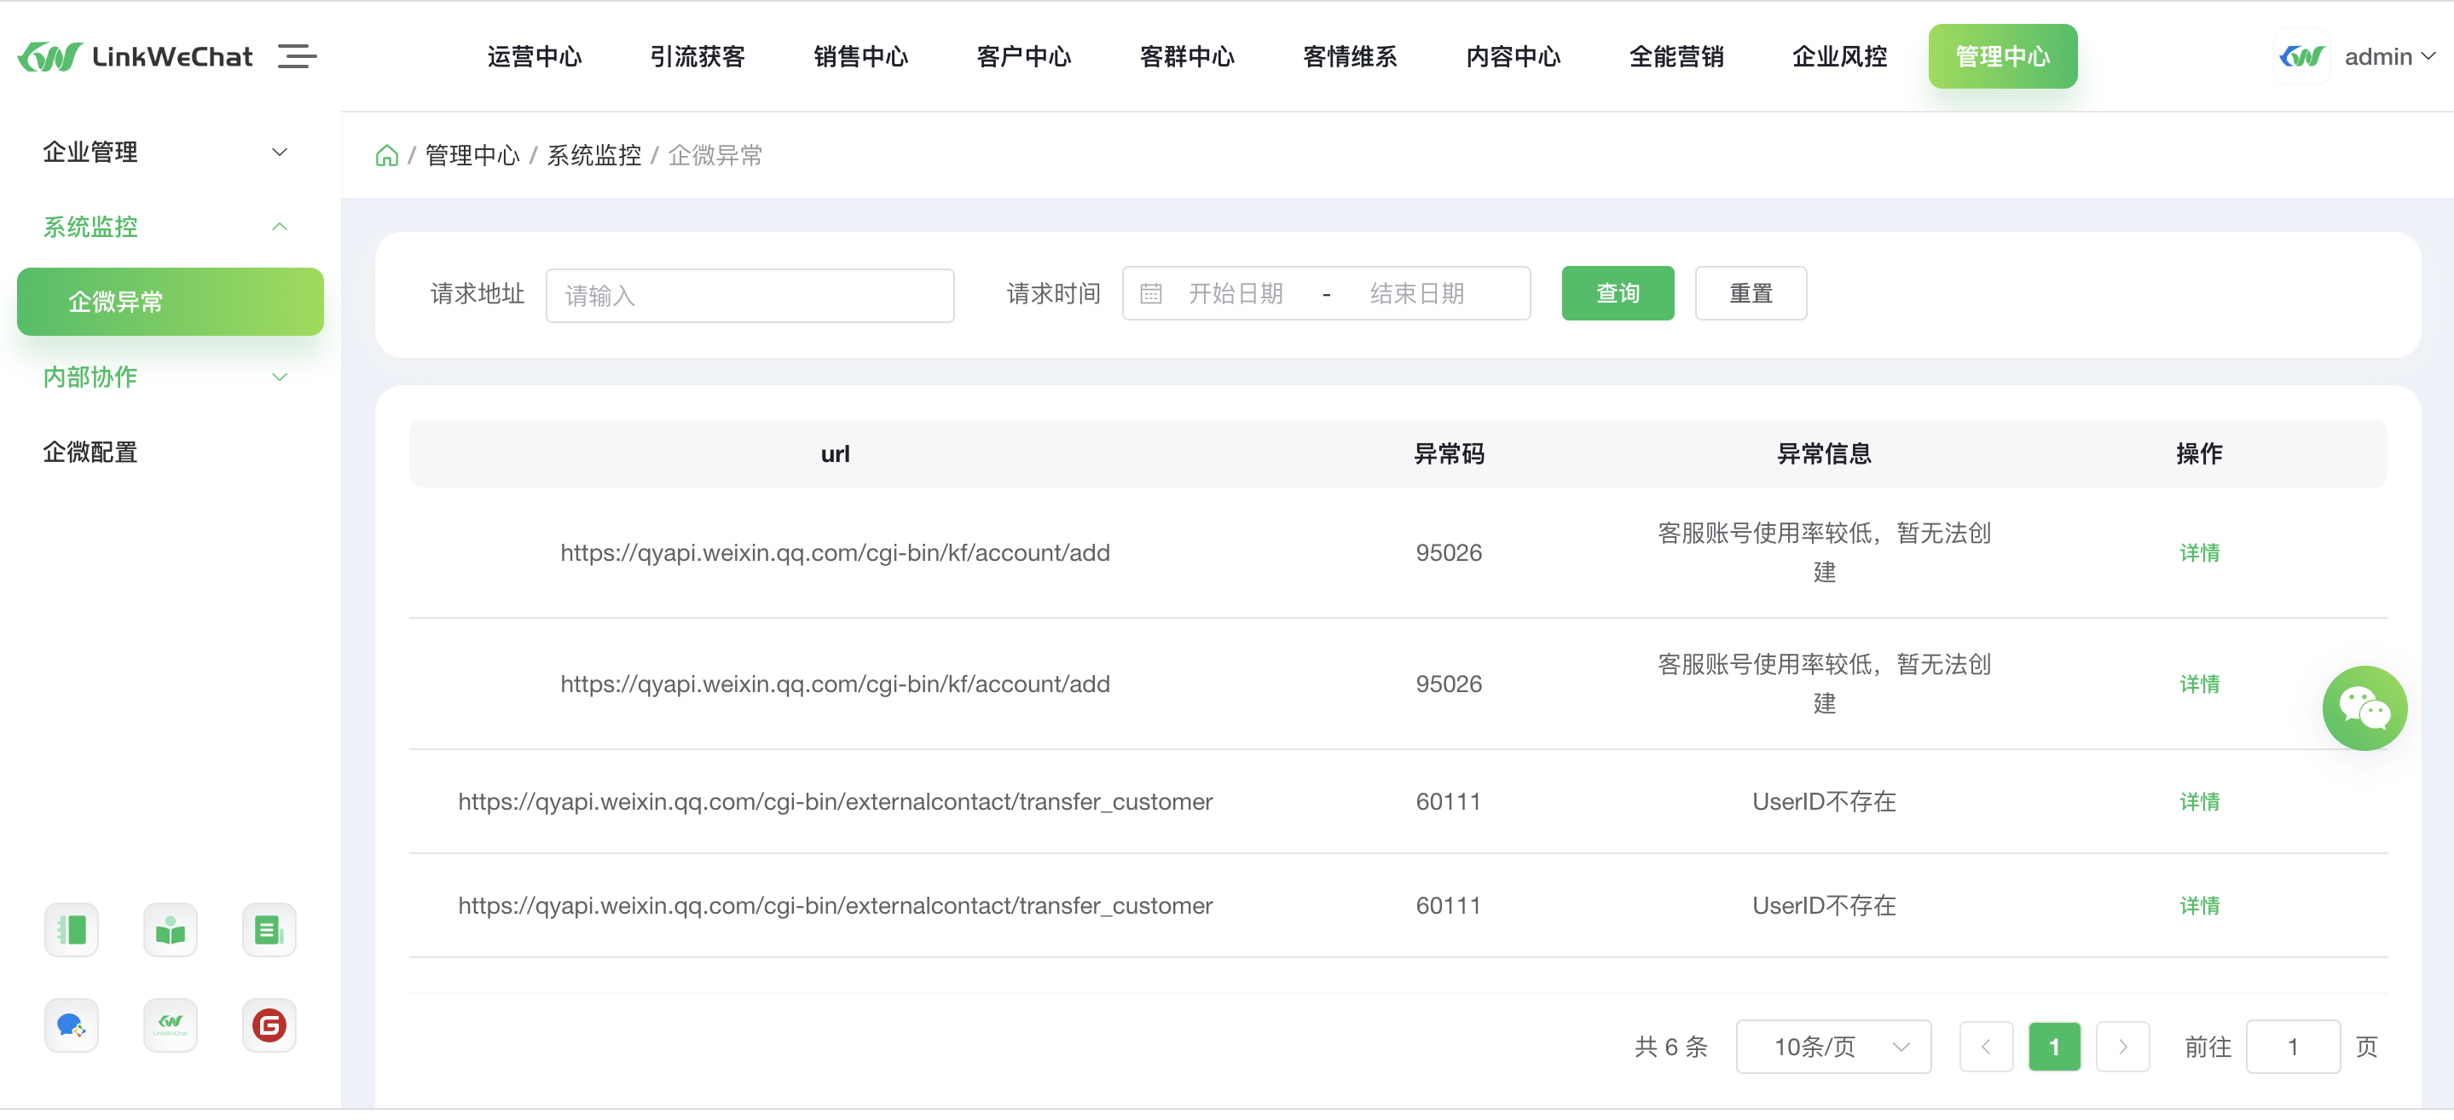The width and height of the screenshot is (2454, 1120).
Task: Click the green notebook icon in sidebar
Action: (x=72, y=930)
